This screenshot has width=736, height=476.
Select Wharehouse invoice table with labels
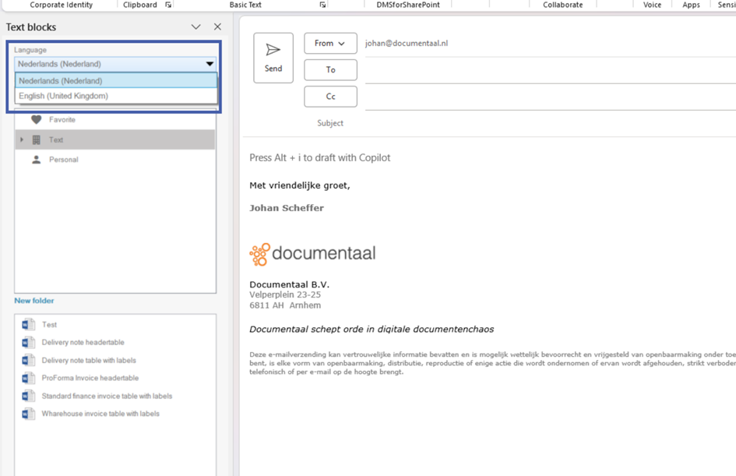click(100, 414)
